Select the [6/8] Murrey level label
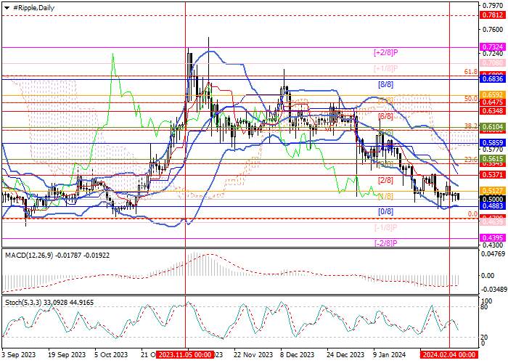The image size is (508, 363). point(385,116)
